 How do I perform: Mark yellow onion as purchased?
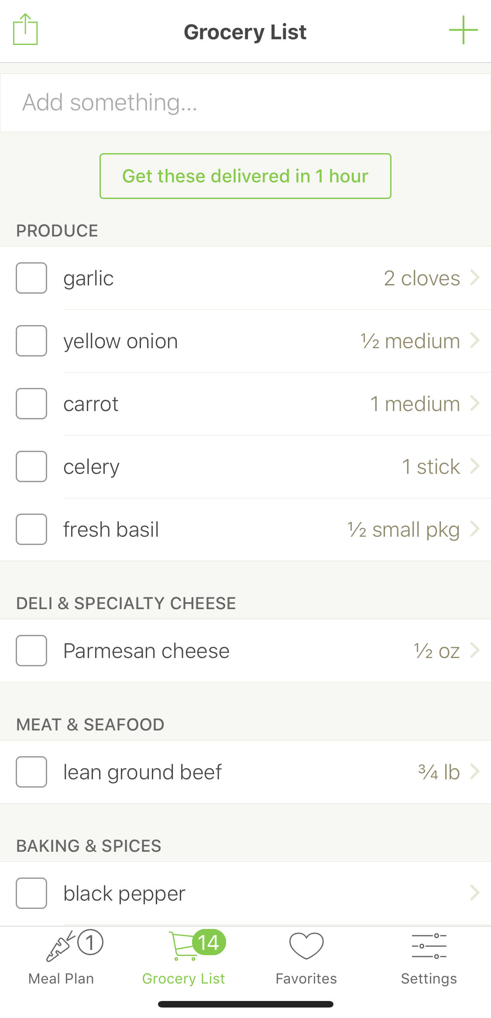pos(31,341)
